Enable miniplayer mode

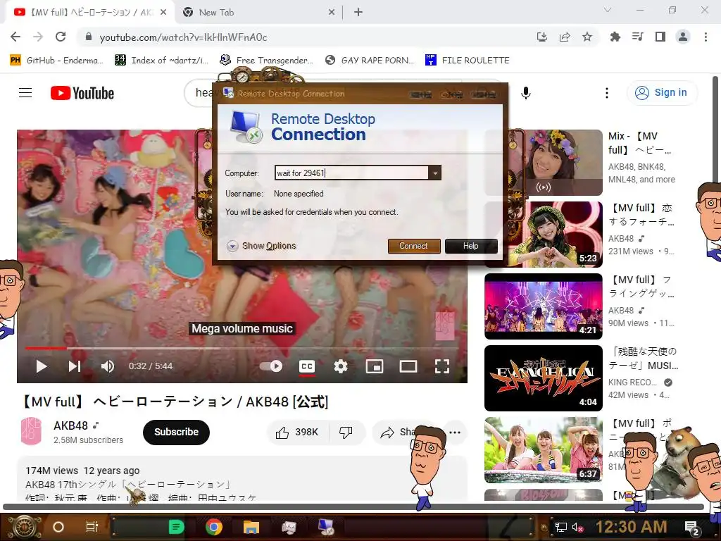(375, 366)
